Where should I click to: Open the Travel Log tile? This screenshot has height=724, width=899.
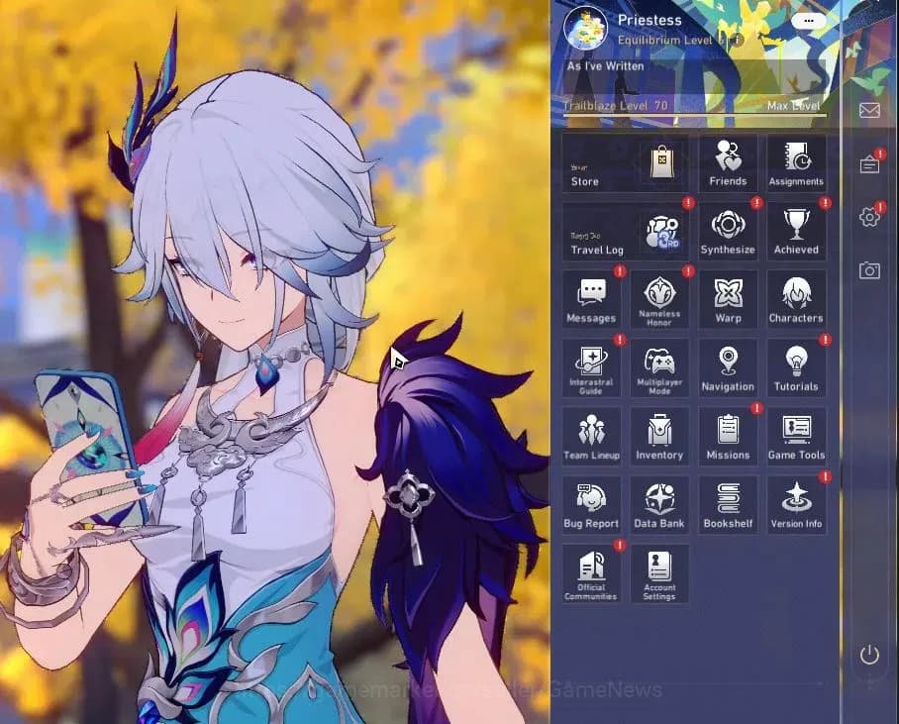[626, 232]
